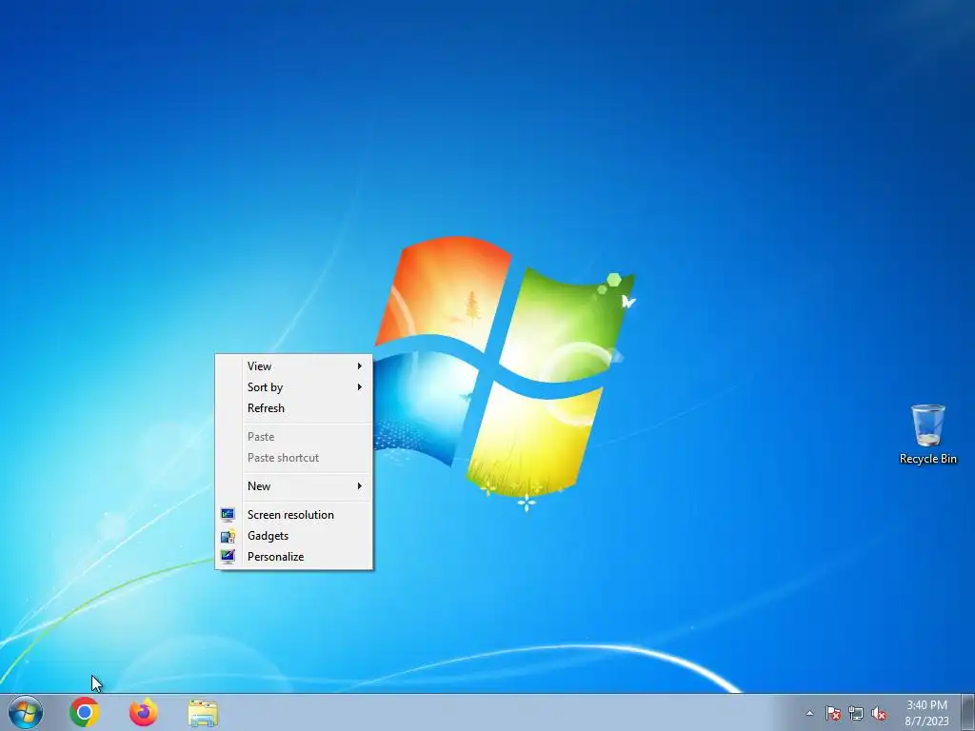Click the greyed Paste entry
This screenshot has width=975, height=731.
coord(294,437)
